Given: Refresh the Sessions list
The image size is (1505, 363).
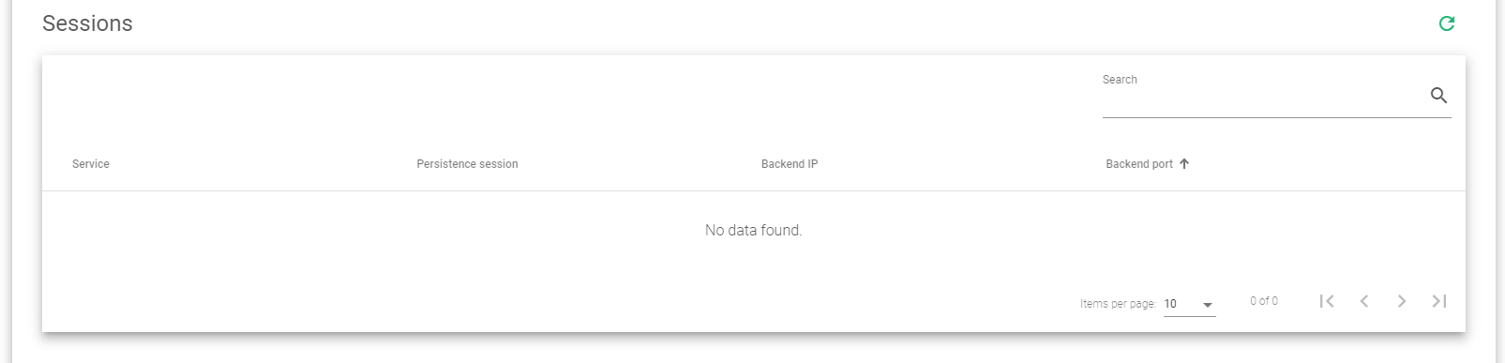Looking at the screenshot, I should [1447, 23].
